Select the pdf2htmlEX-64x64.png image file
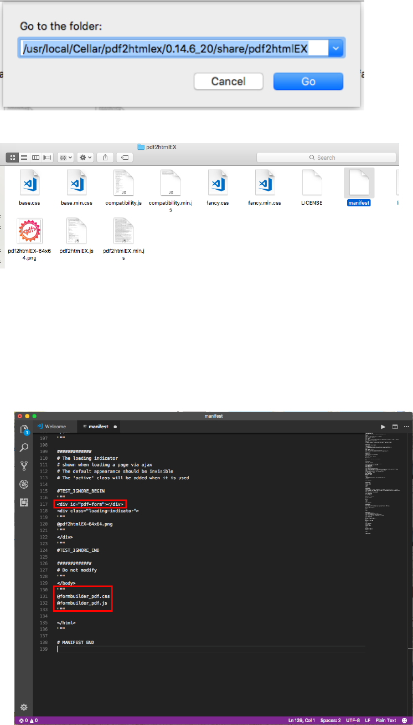 [30, 240]
